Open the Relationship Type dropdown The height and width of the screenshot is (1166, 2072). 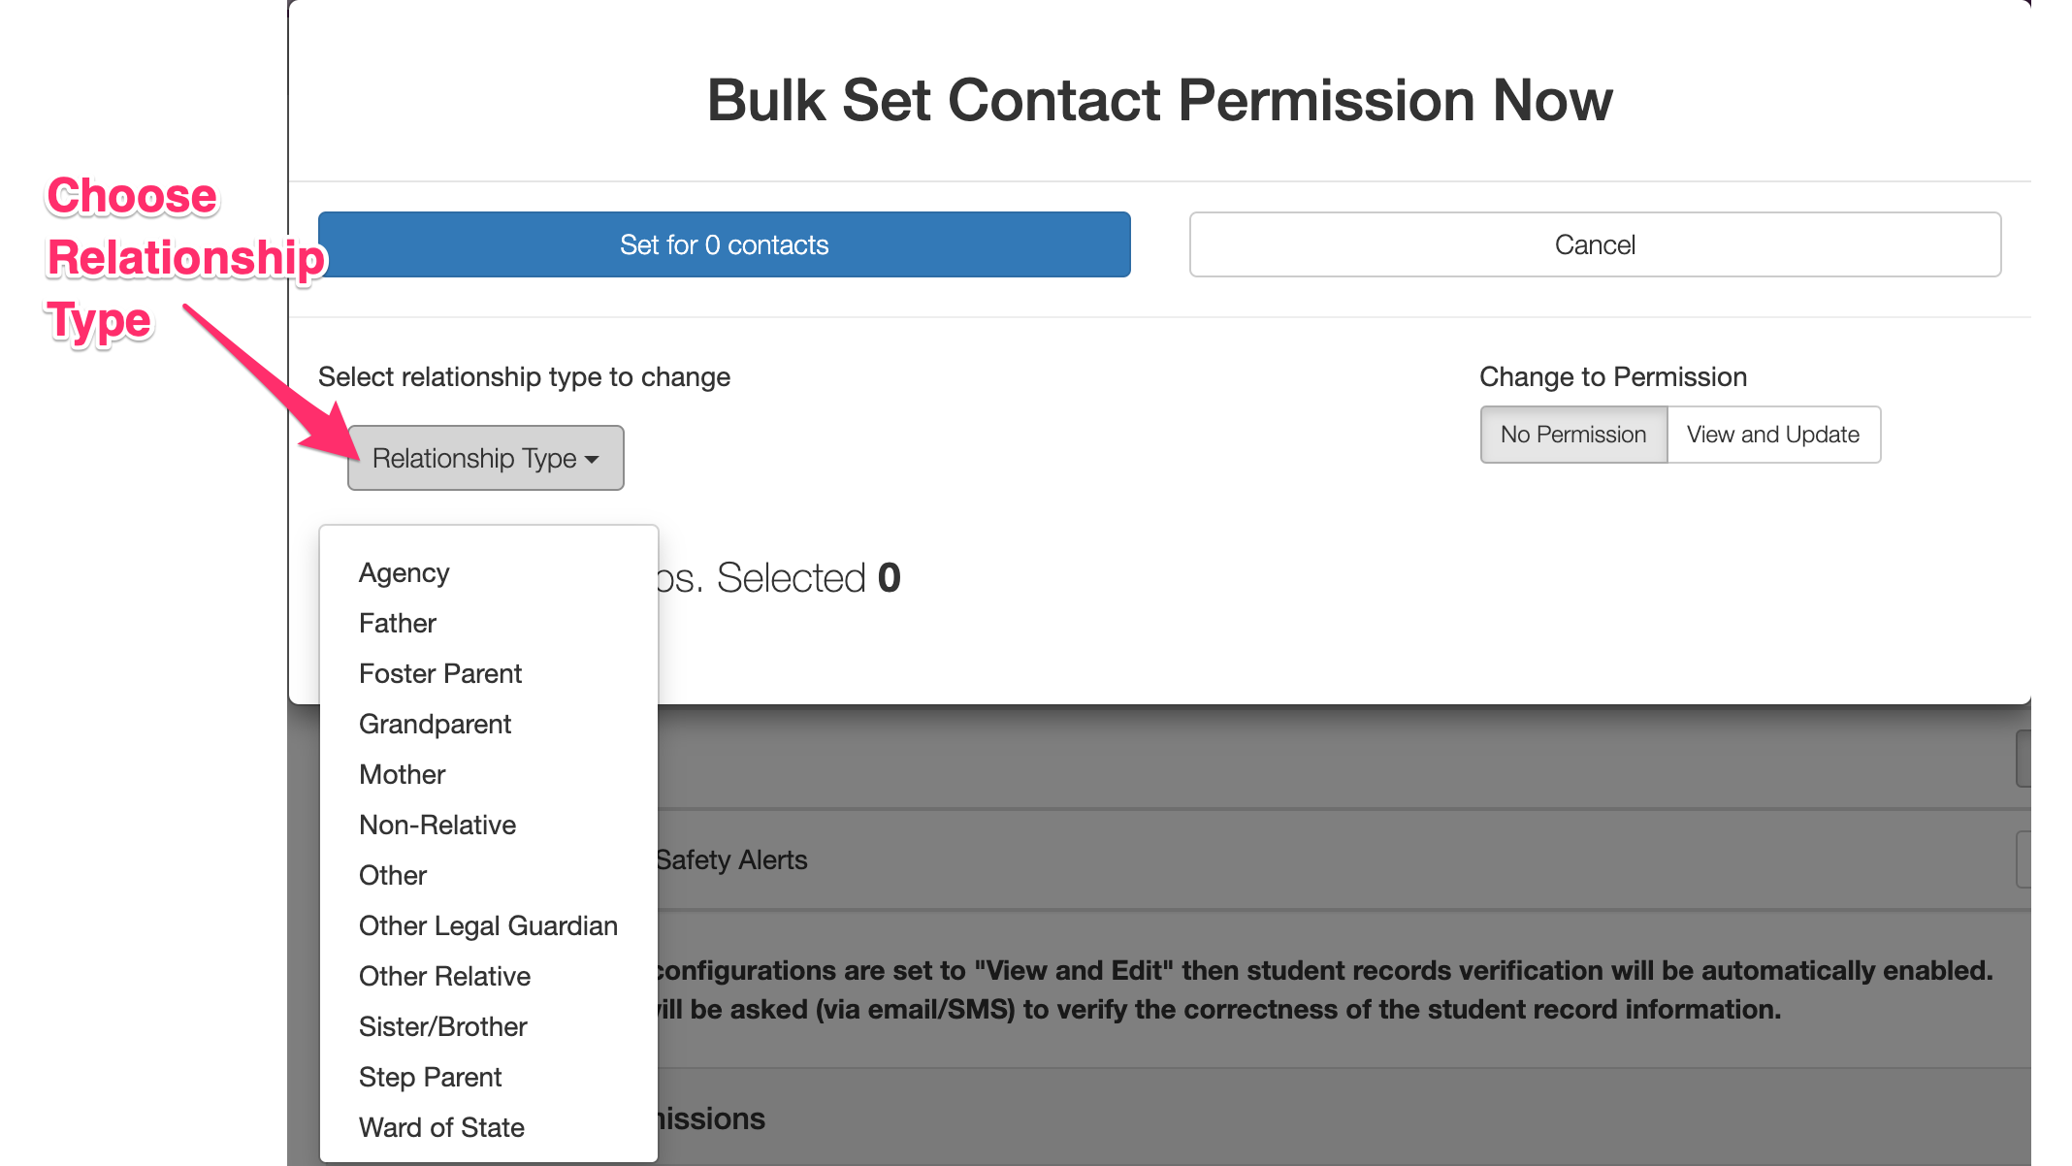click(x=485, y=458)
